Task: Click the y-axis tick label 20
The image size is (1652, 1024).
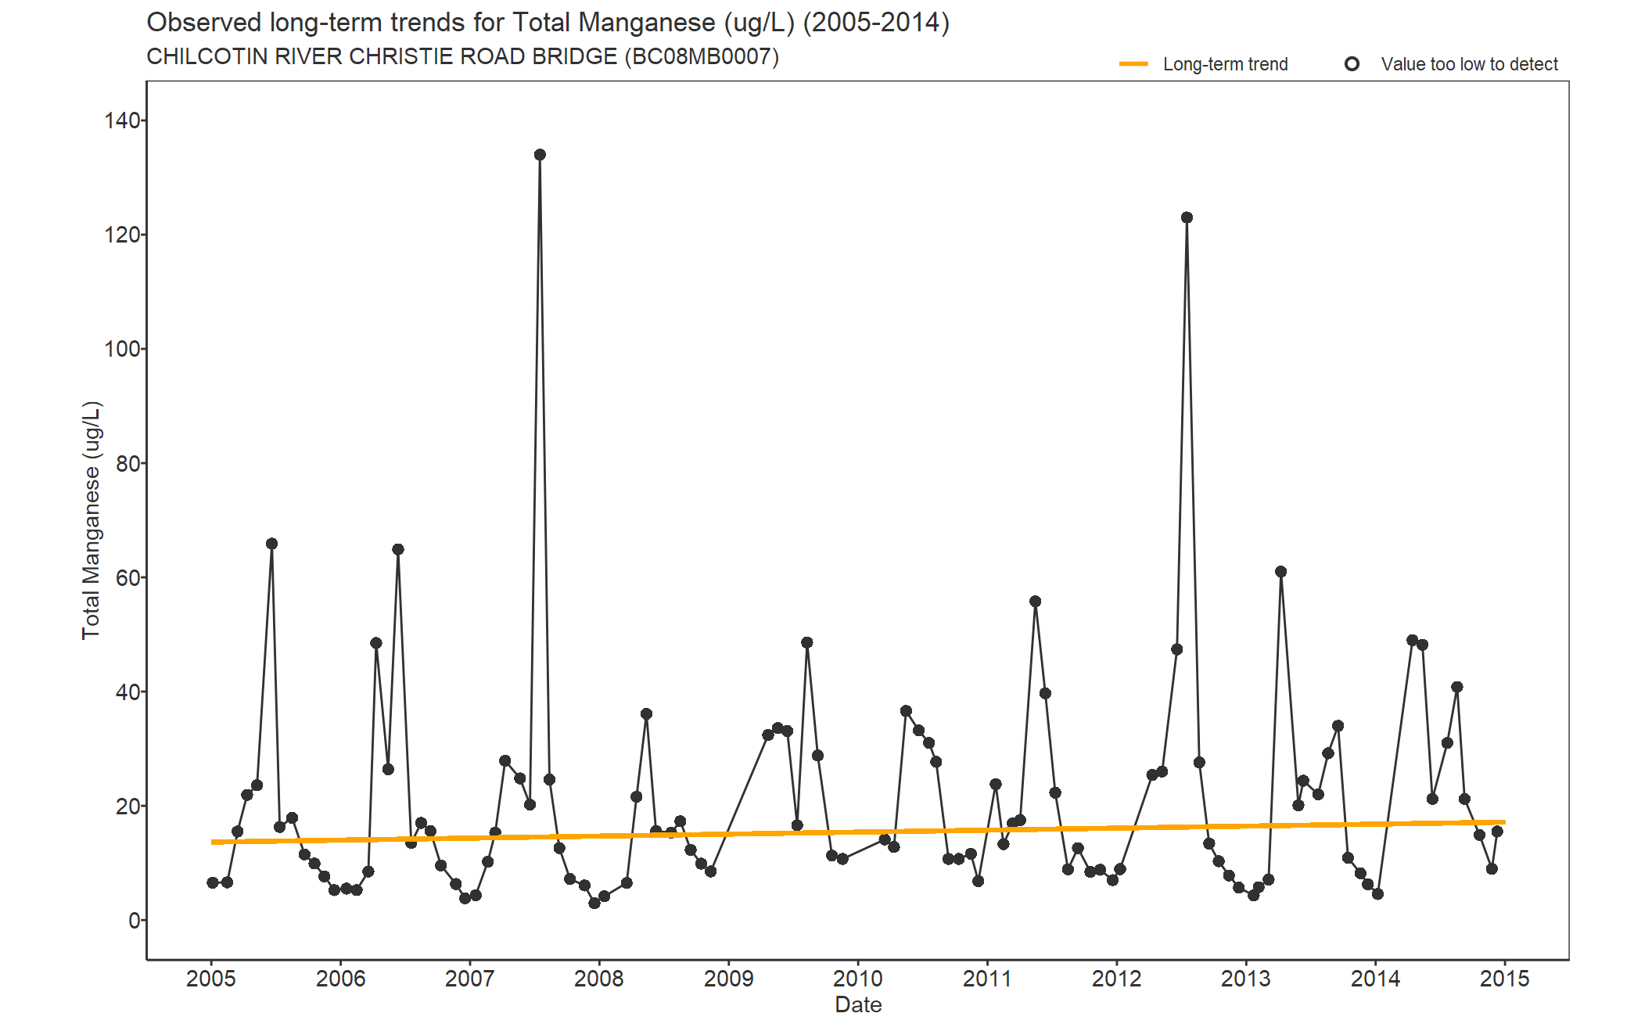Action: [x=128, y=806]
